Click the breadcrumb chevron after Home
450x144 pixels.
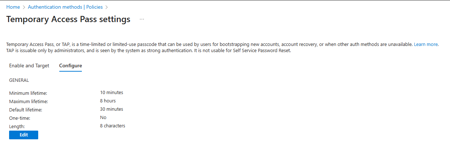[24, 7]
